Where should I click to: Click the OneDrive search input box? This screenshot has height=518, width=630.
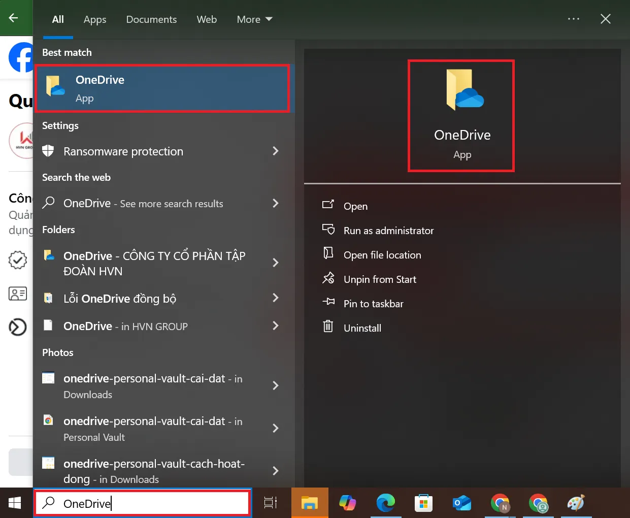(152, 503)
